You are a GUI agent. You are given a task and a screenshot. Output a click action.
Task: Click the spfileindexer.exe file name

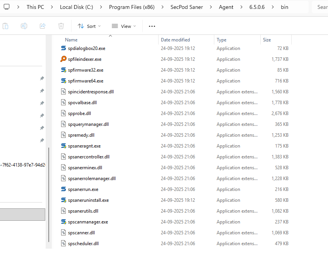point(85,59)
